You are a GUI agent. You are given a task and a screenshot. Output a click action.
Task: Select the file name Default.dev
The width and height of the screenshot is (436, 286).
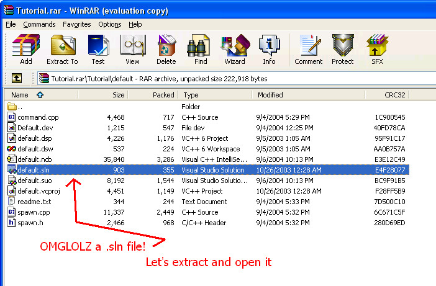click(35, 128)
